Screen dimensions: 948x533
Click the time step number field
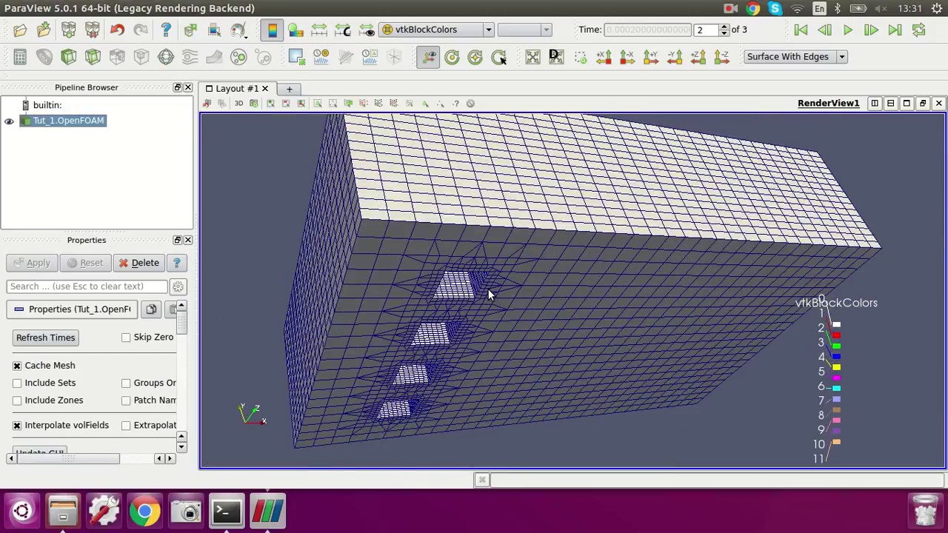[706, 30]
